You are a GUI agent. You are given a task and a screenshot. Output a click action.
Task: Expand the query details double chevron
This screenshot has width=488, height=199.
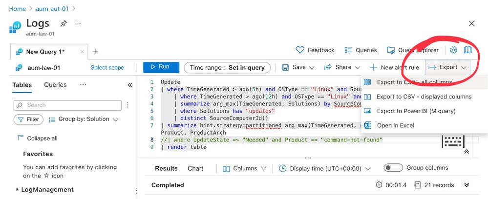pyautogui.click(x=467, y=185)
